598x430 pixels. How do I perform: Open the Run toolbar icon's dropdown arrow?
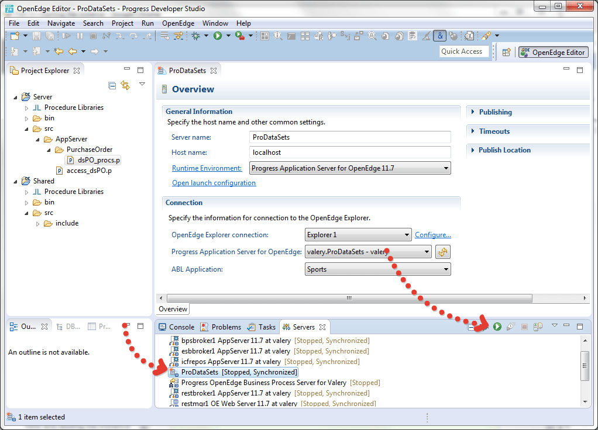tap(228, 36)
